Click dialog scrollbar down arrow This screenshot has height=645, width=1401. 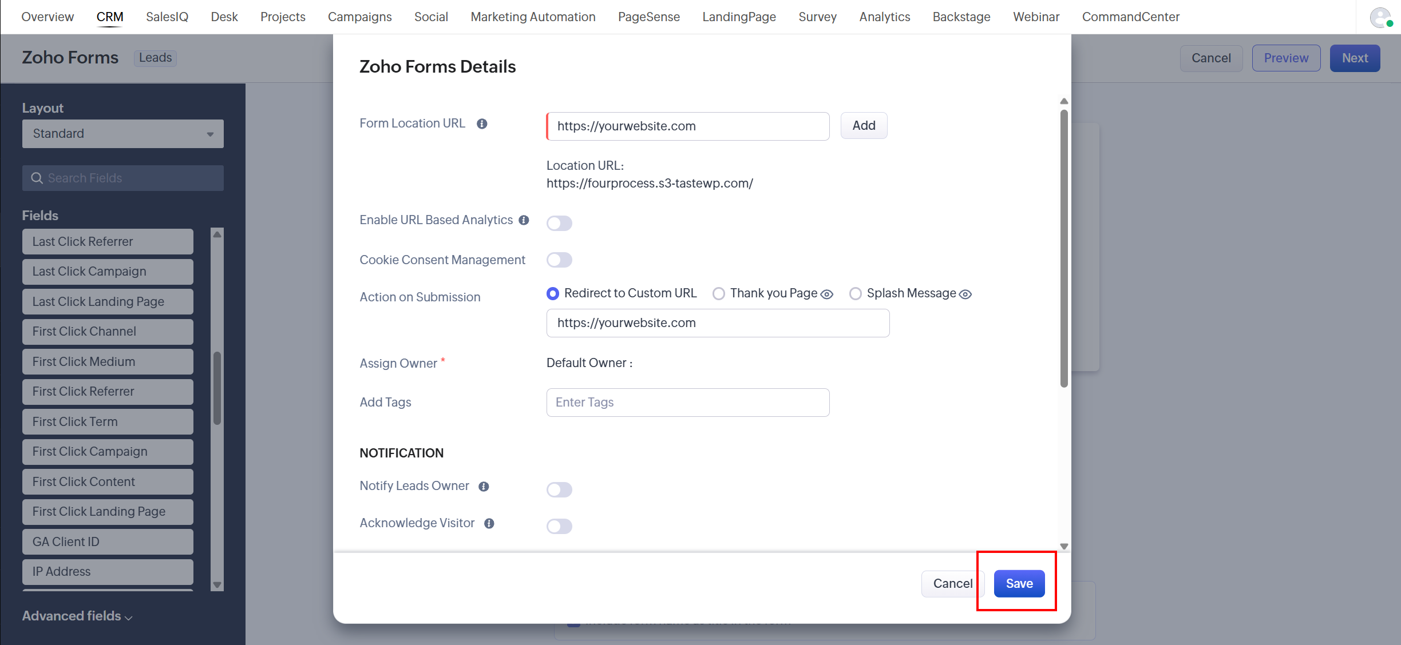click(1064, 547)
